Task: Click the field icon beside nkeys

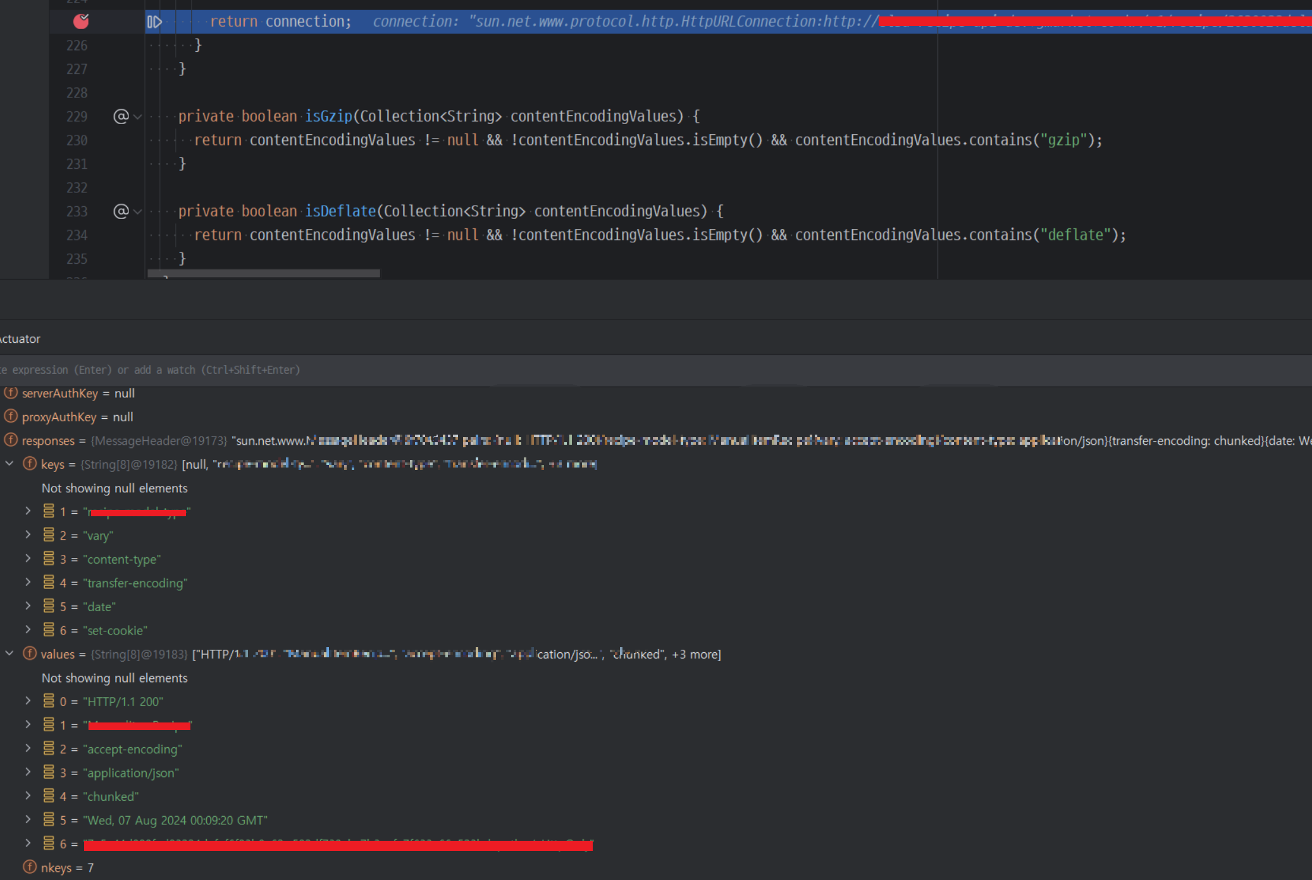Action: point(30,867)
